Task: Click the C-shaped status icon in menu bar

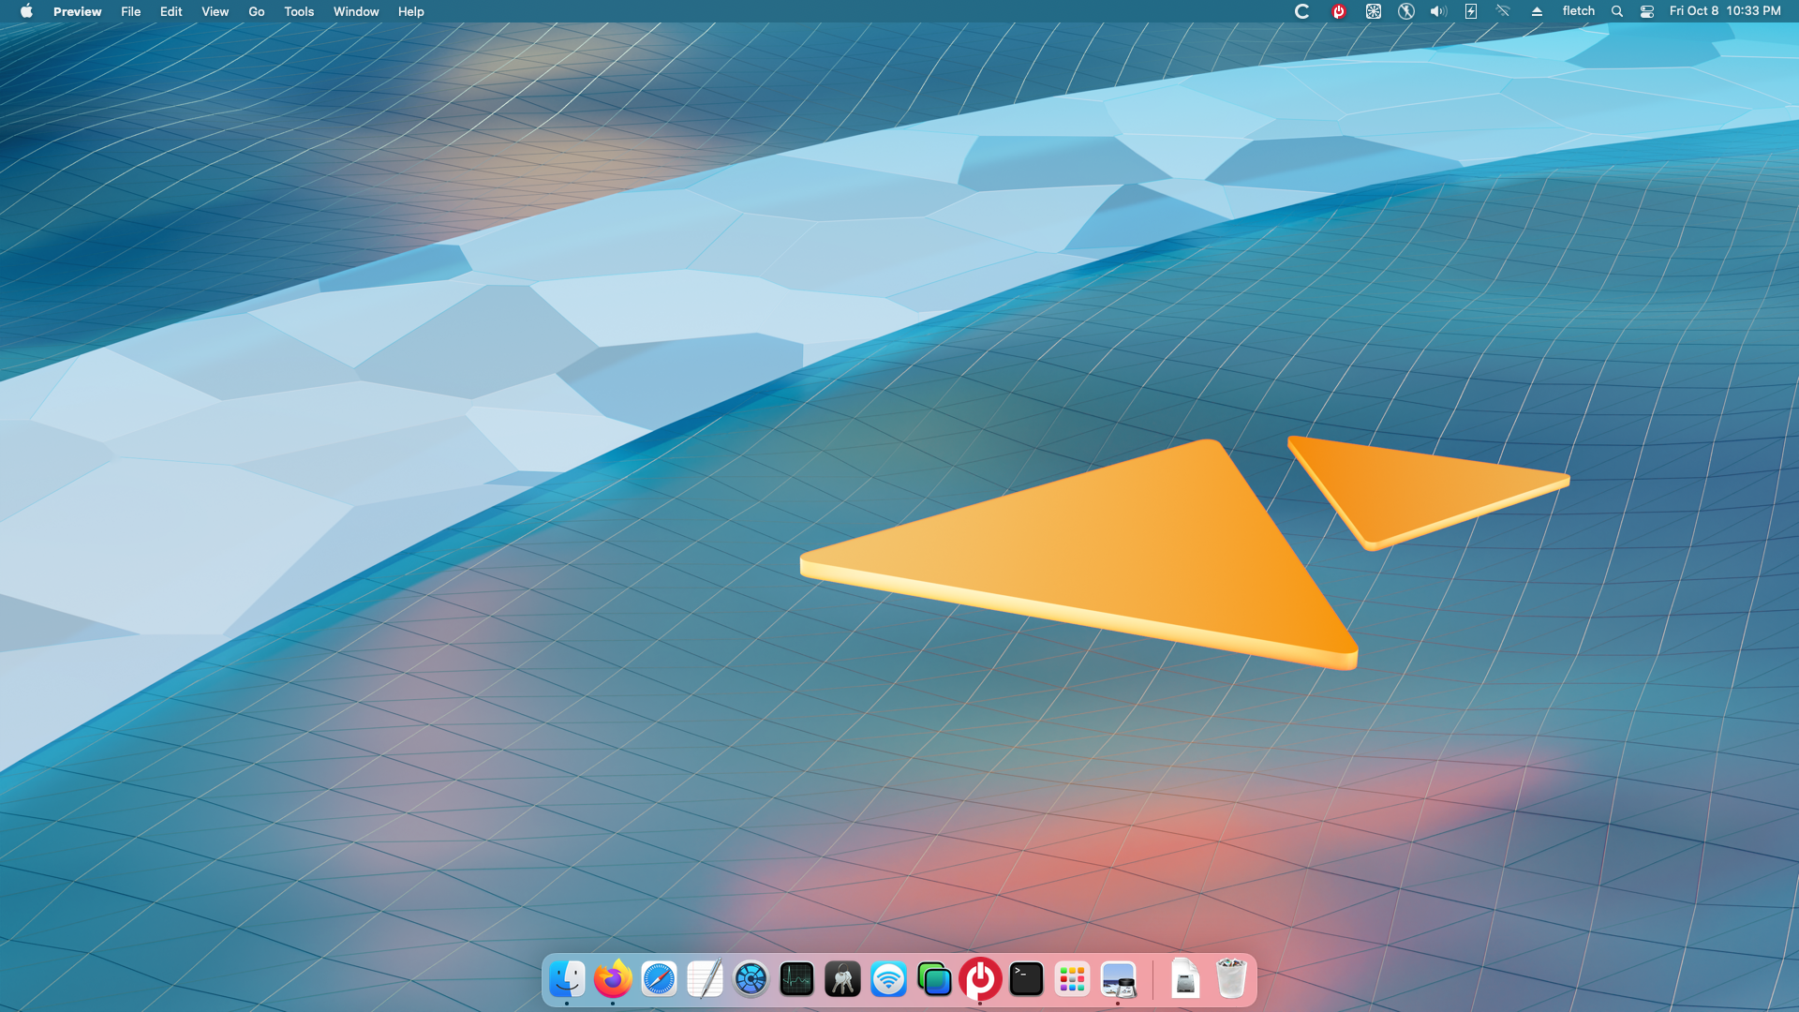Action: (x=1301, y=11)
